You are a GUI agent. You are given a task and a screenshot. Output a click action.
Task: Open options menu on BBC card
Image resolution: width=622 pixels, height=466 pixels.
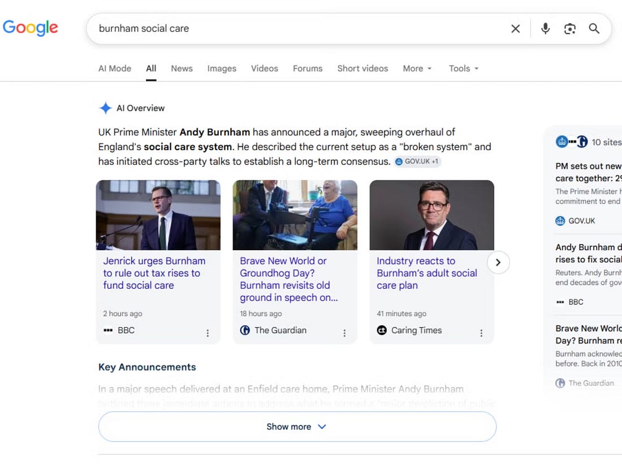[x=208, y=333]
